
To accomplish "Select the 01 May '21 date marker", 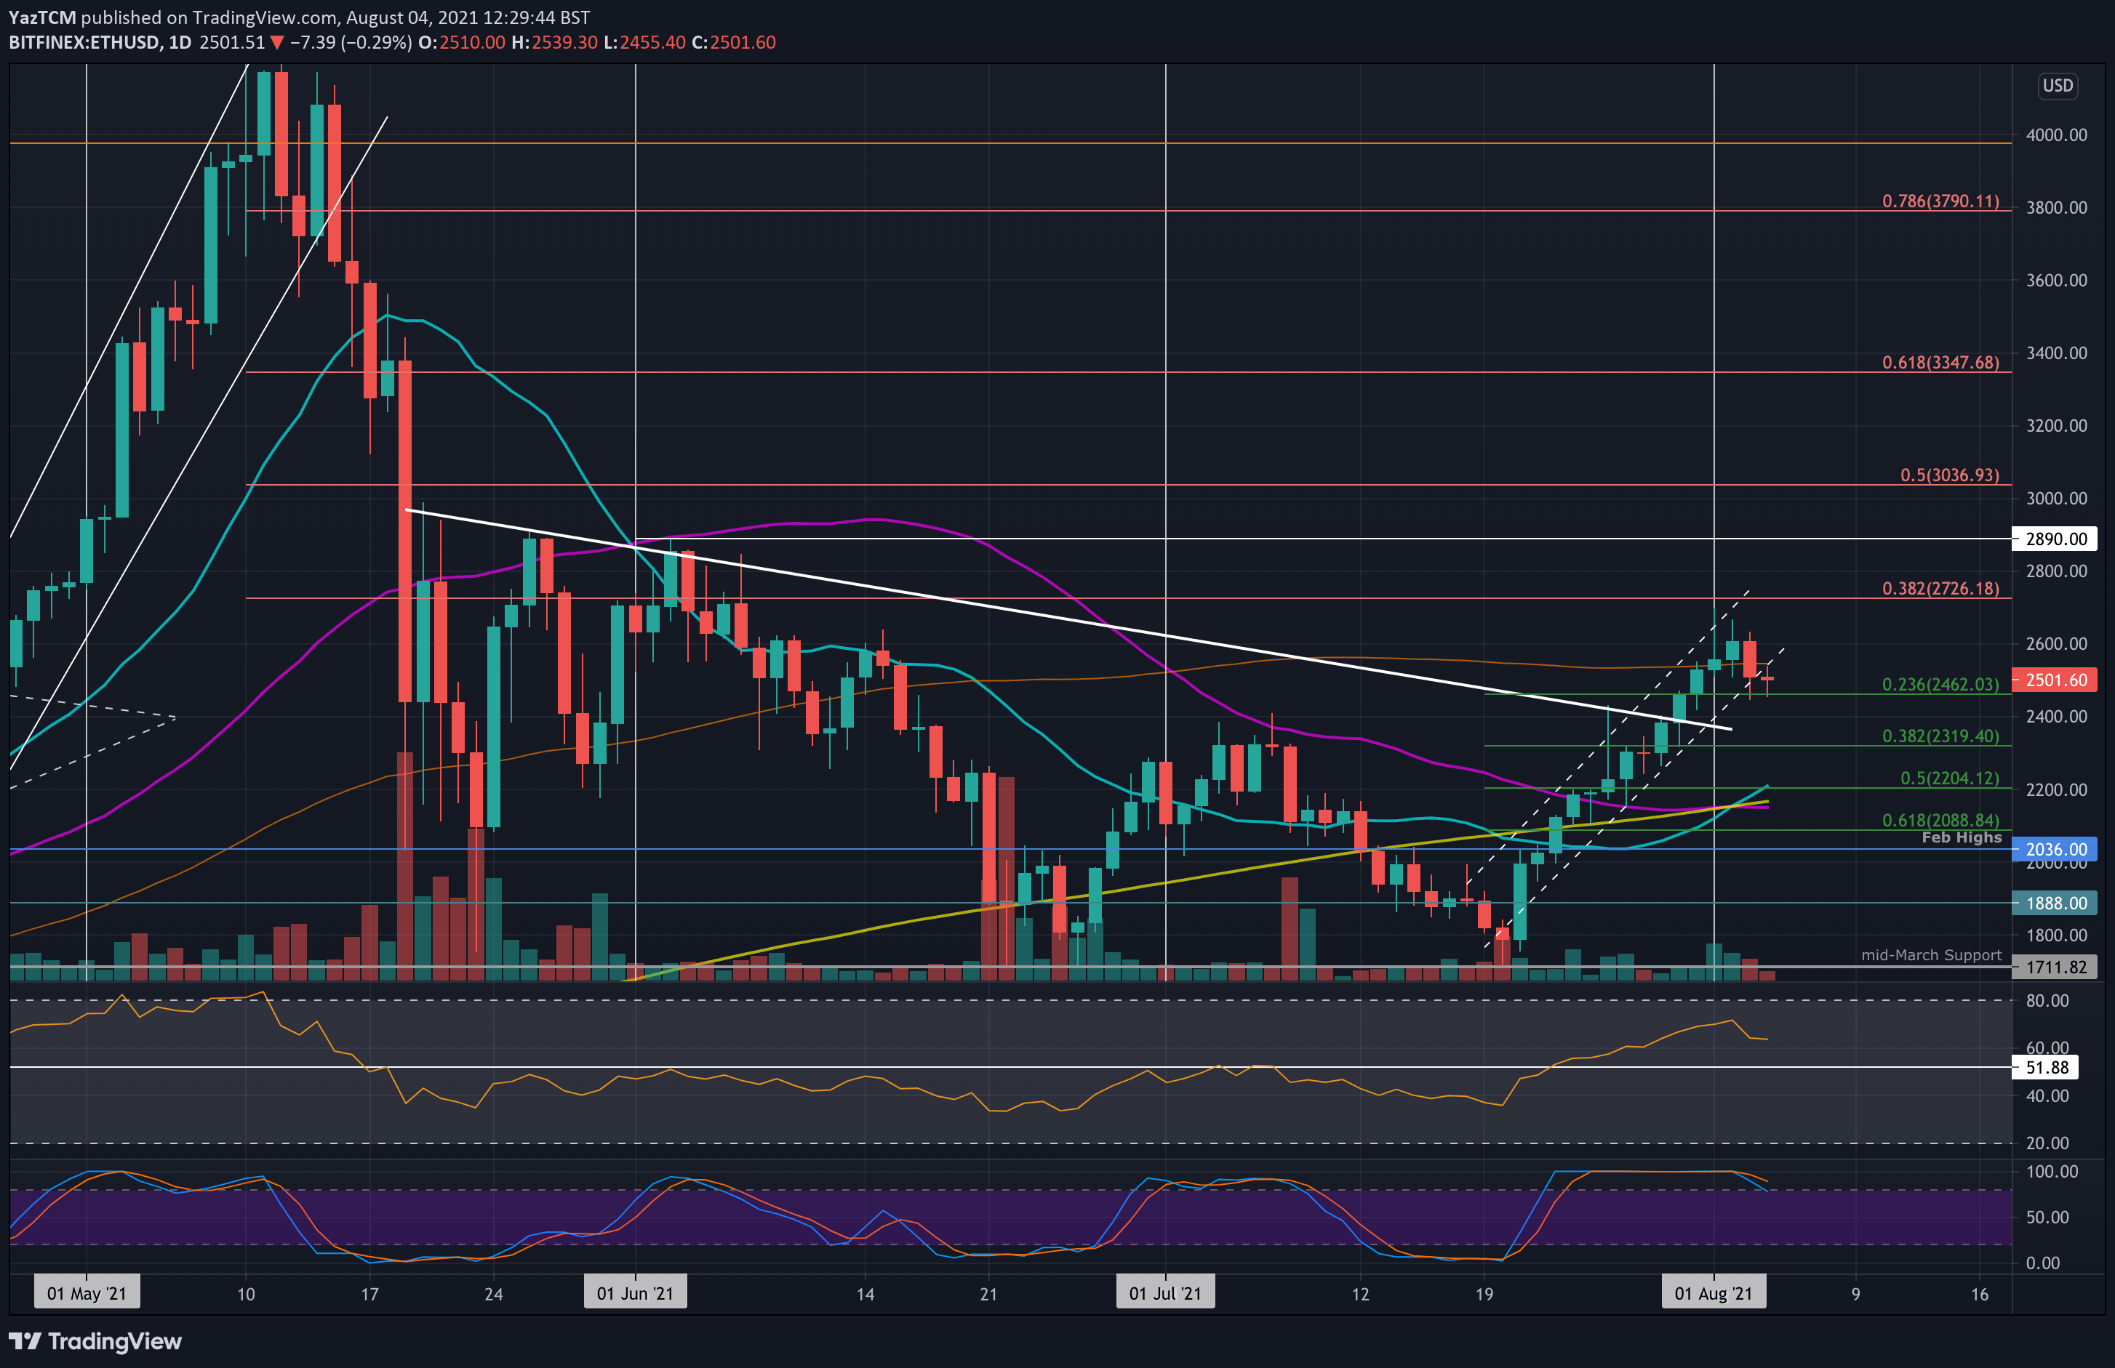I will (87, 1292).
